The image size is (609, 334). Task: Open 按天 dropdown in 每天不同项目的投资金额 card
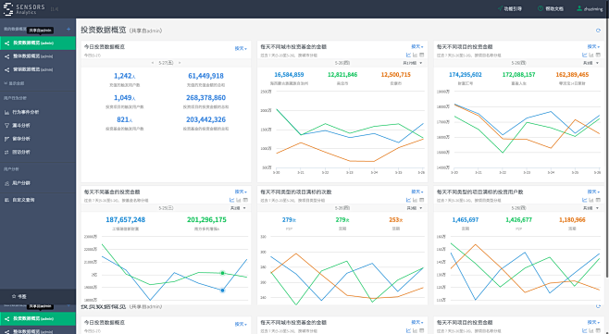593,46
